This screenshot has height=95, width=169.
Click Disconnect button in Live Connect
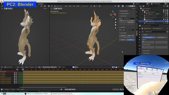pos(131,22)
